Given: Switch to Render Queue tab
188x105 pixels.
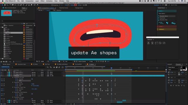Looking at the screenshot, I should tap(6, 64).
